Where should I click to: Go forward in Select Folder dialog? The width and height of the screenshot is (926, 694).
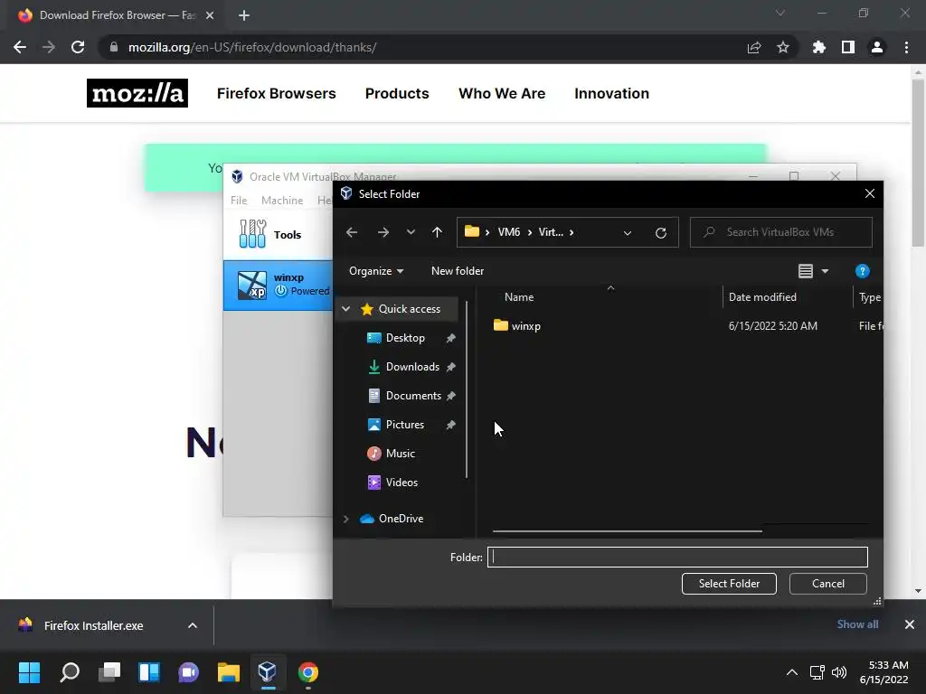pos(383,232)
